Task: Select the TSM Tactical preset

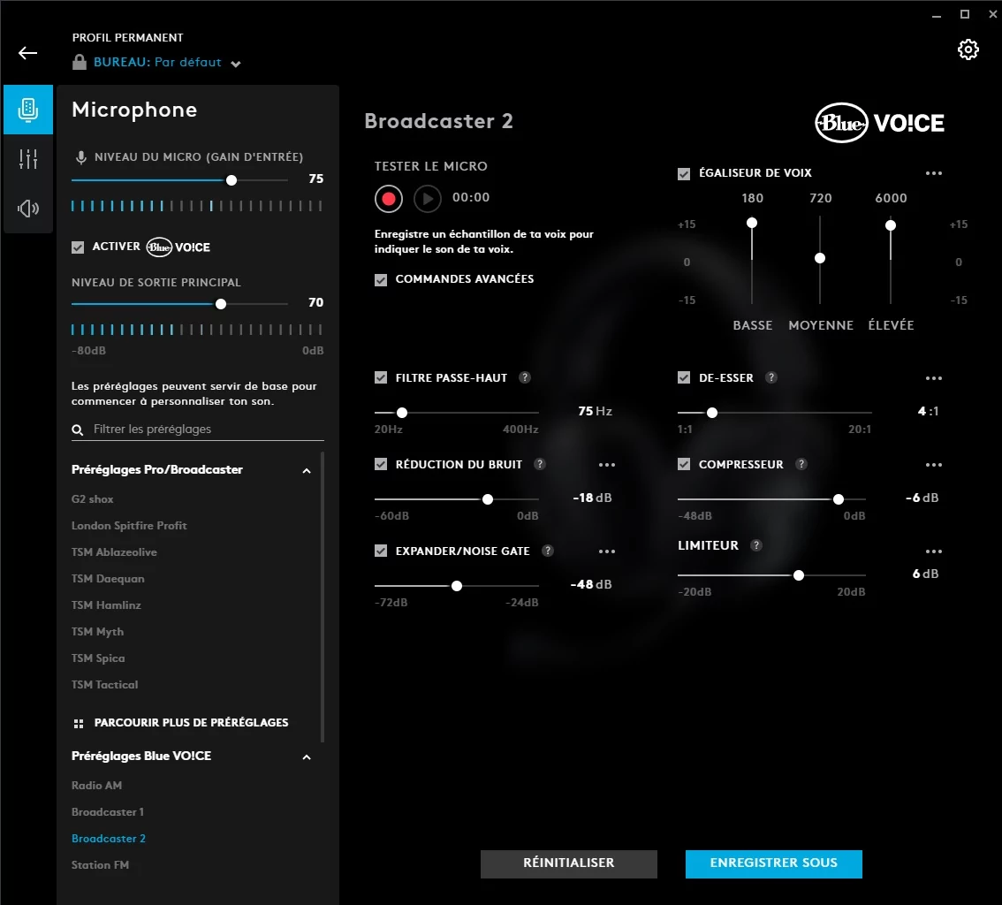Action: click(105, 685)
